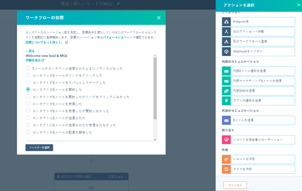The height and width of the screenshot is (191, 302).
Task: Choose レコードを担当者にローテーション action
Action: tap(259, 140)
